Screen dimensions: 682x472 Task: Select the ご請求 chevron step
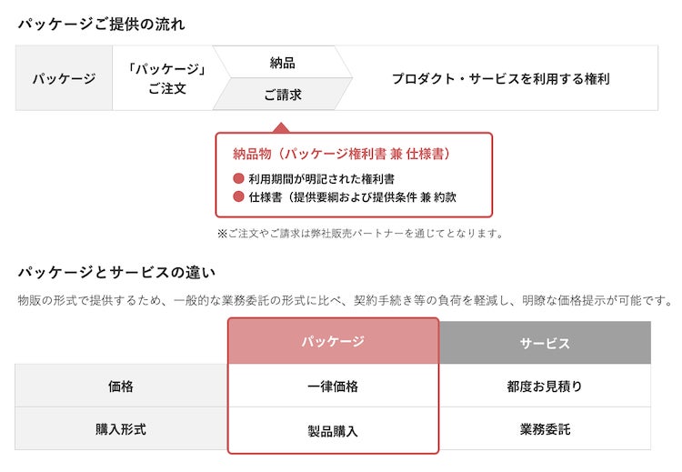pyautogui.click(x=283, y=94)
